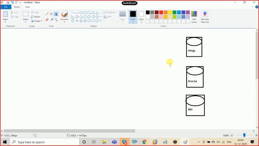This screenshot has width=259, height=146.
Task: Expand the Rotate dropdown
Action: coord(41,21)
